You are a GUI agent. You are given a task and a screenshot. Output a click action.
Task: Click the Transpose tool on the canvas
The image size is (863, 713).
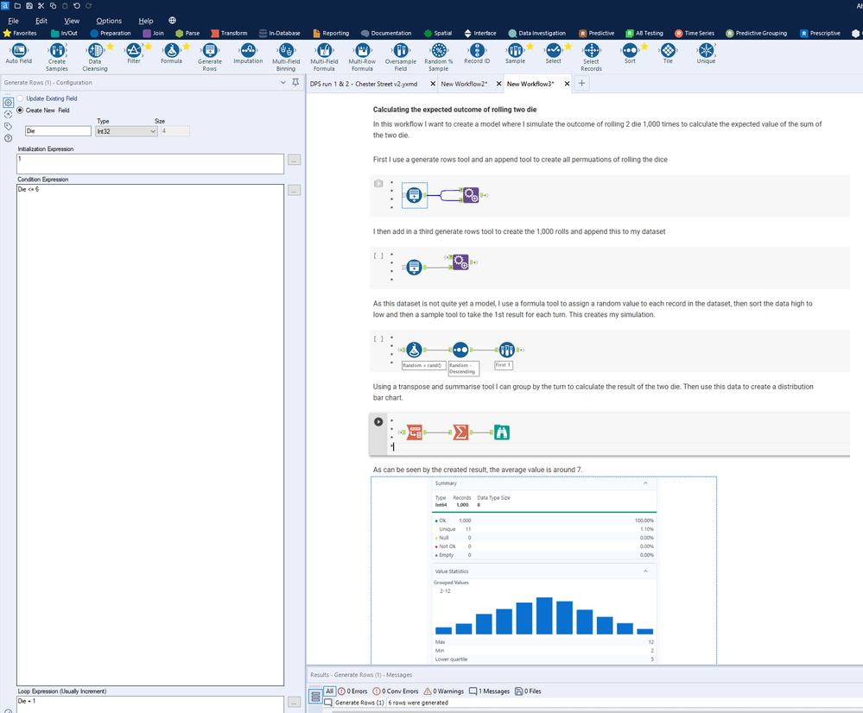point(415,432)
